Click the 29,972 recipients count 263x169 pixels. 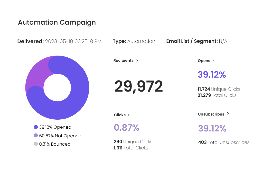[138, 86]
